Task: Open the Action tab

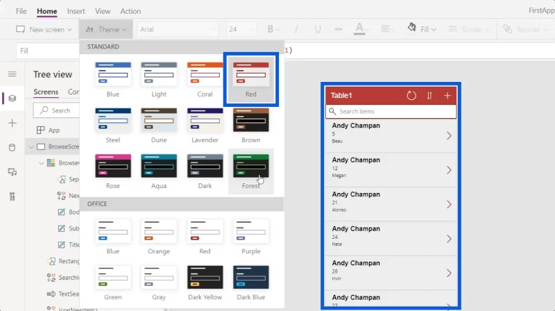Action: tap(130, 11)
